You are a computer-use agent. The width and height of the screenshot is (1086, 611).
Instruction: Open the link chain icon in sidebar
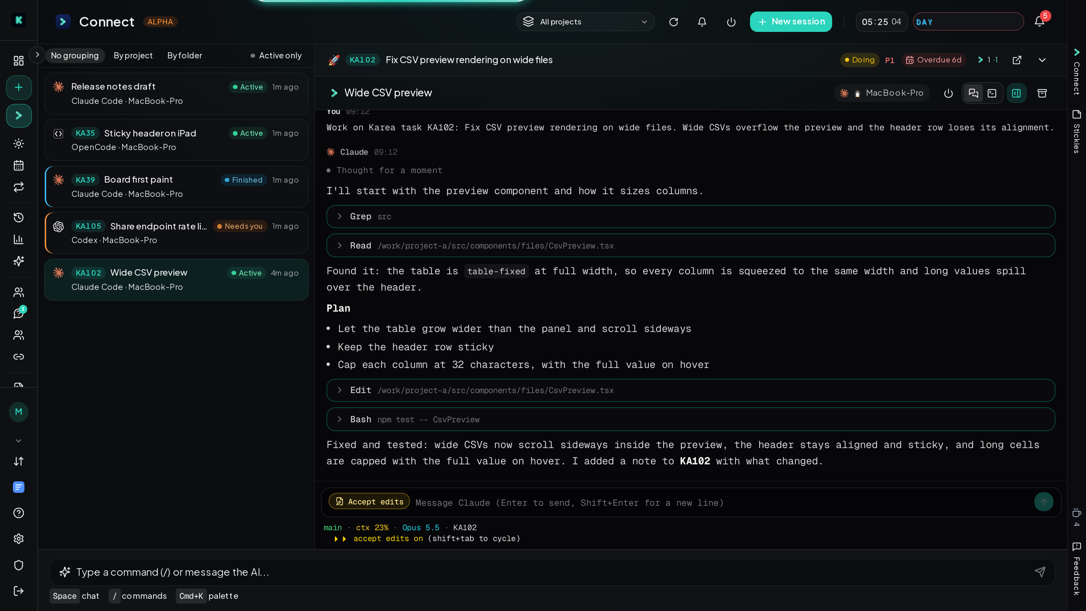click(x=19, y=357)
